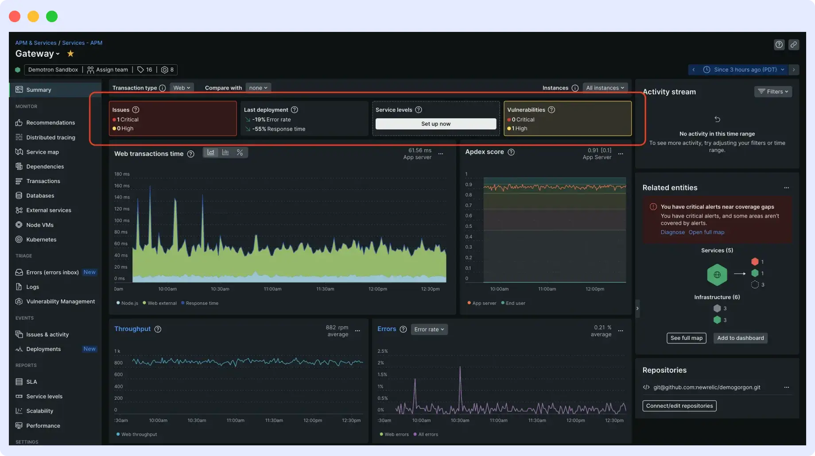Select Summary in the left navigation

point(55,90)
